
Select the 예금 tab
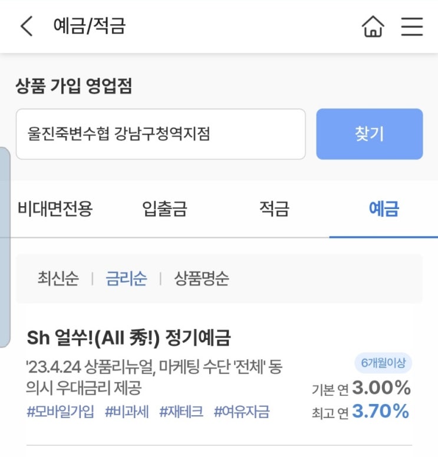point(384,209)
